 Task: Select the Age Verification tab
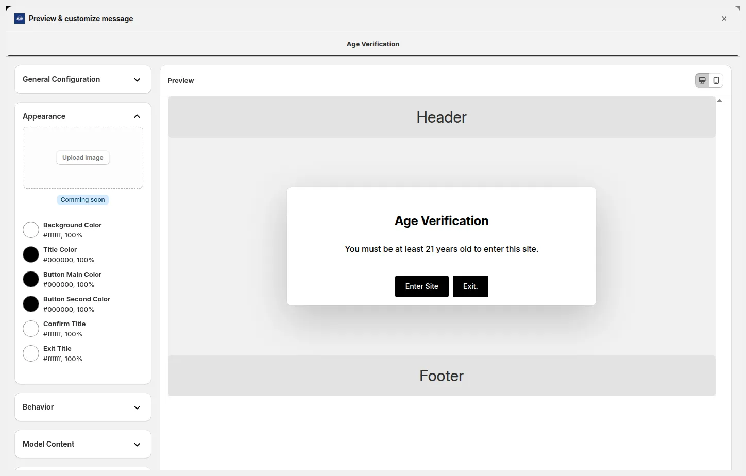click(x=373, y=44)
